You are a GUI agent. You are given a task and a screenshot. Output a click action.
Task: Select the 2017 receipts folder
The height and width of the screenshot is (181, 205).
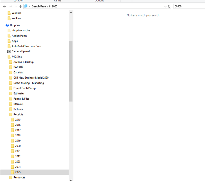click(18, 130)
